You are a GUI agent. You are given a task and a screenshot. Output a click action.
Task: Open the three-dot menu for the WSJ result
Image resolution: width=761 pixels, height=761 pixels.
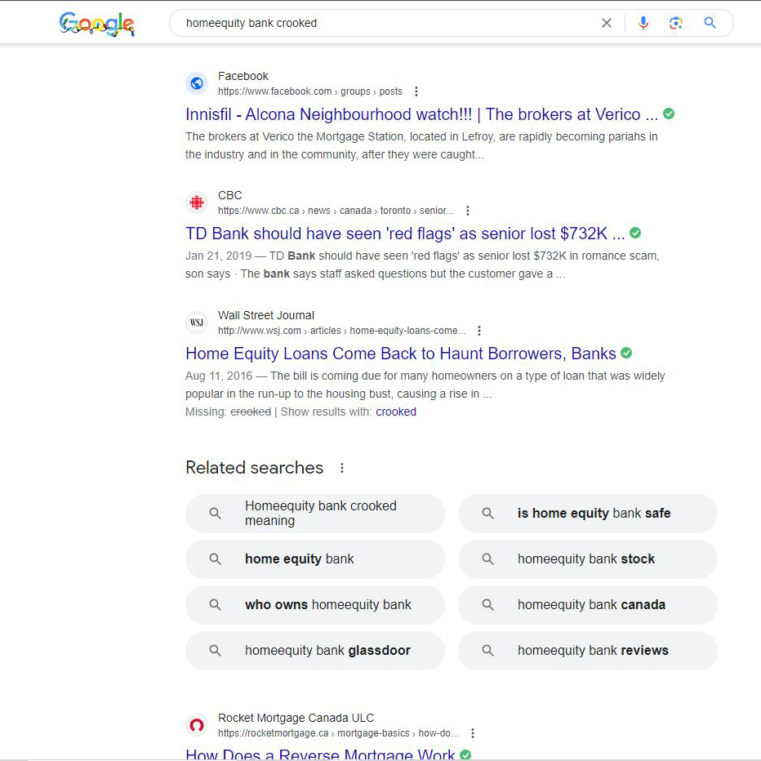479,331
